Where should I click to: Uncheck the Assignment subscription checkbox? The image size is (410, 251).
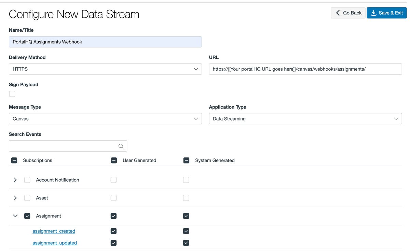[x=27, y=216]
